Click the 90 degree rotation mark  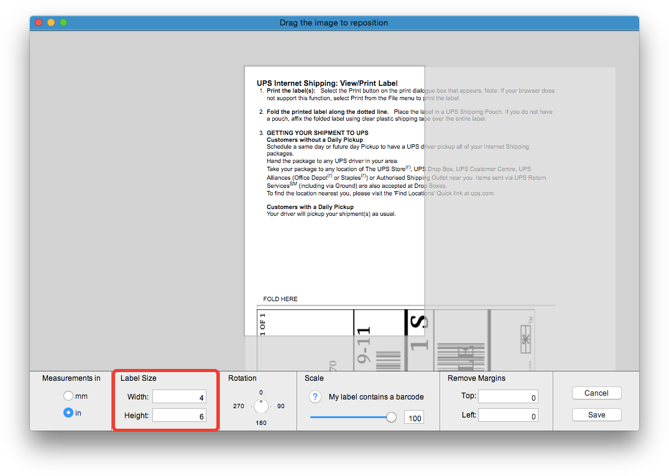280,406
